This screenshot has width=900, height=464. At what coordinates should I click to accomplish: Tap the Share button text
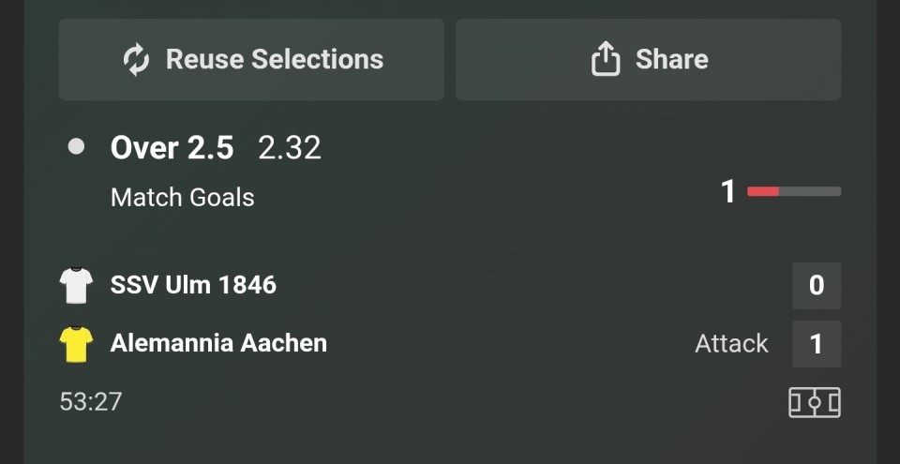click(671, 59)
